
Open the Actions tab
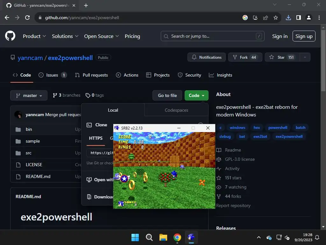[127, 75]
